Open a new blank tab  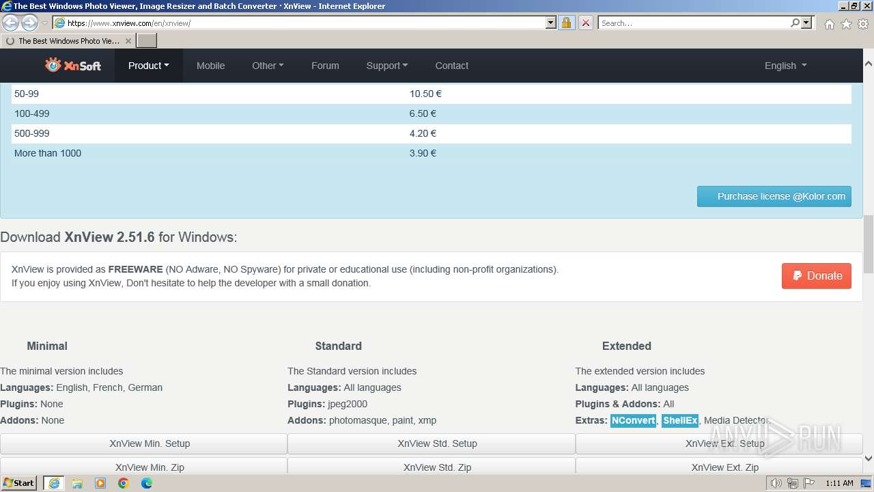[147, 40]
